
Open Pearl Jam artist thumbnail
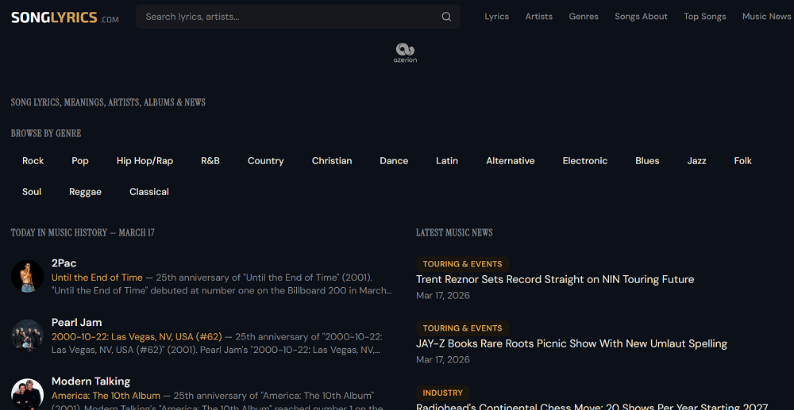point(27,335)
